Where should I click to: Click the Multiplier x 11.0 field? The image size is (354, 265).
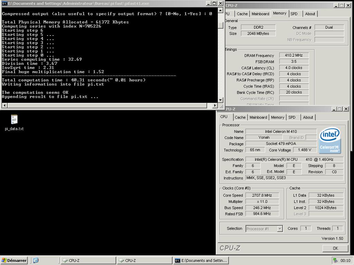(x=262, y=202)
